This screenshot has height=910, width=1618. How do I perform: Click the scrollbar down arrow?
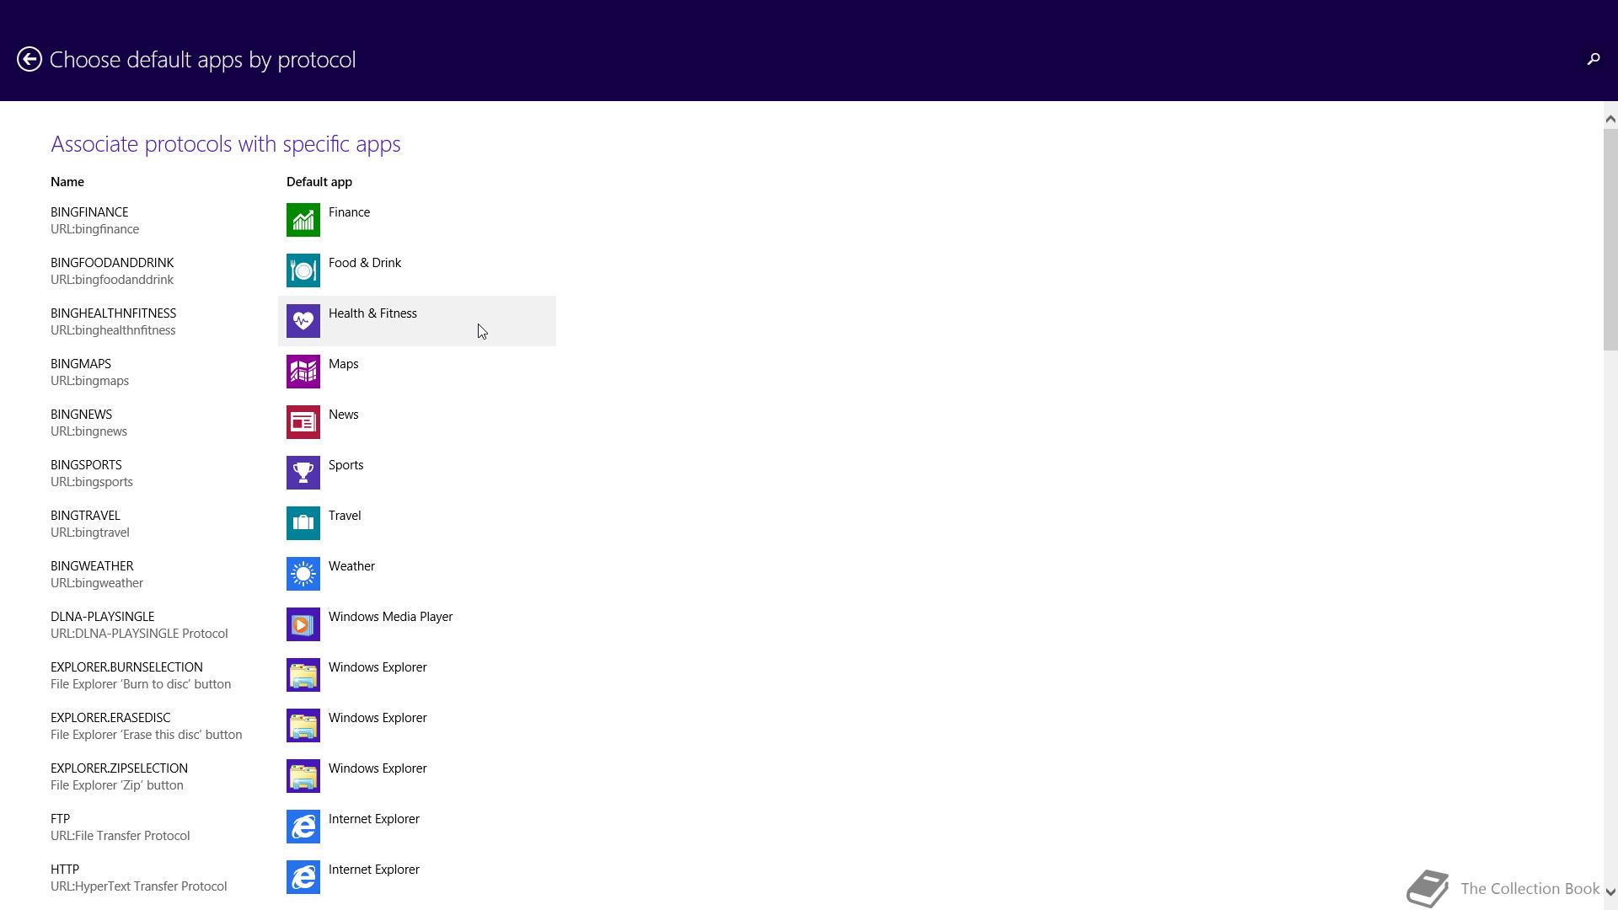click(1610, 892)
